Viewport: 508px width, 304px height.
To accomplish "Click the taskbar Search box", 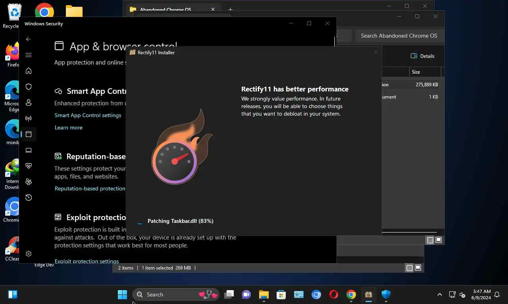I will [x=175, y=294].
